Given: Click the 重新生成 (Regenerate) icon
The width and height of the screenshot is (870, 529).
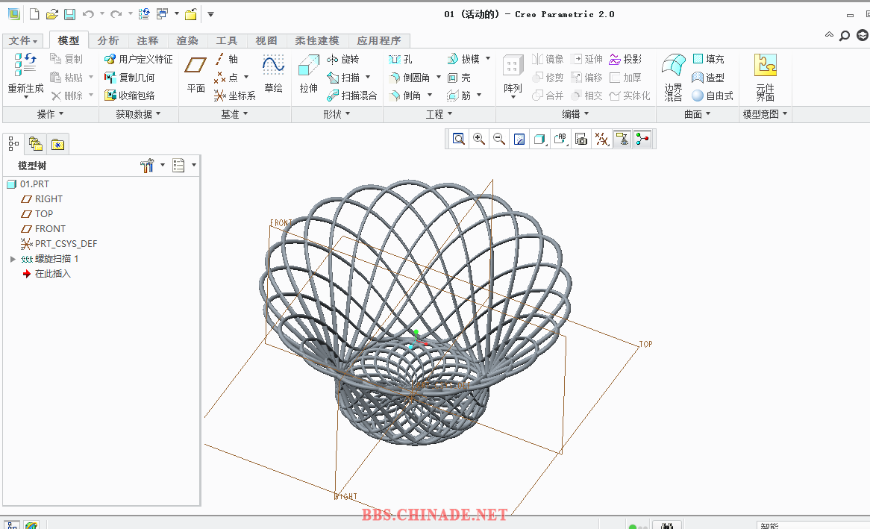Looking at the screenshot, I should pos(25,67).
